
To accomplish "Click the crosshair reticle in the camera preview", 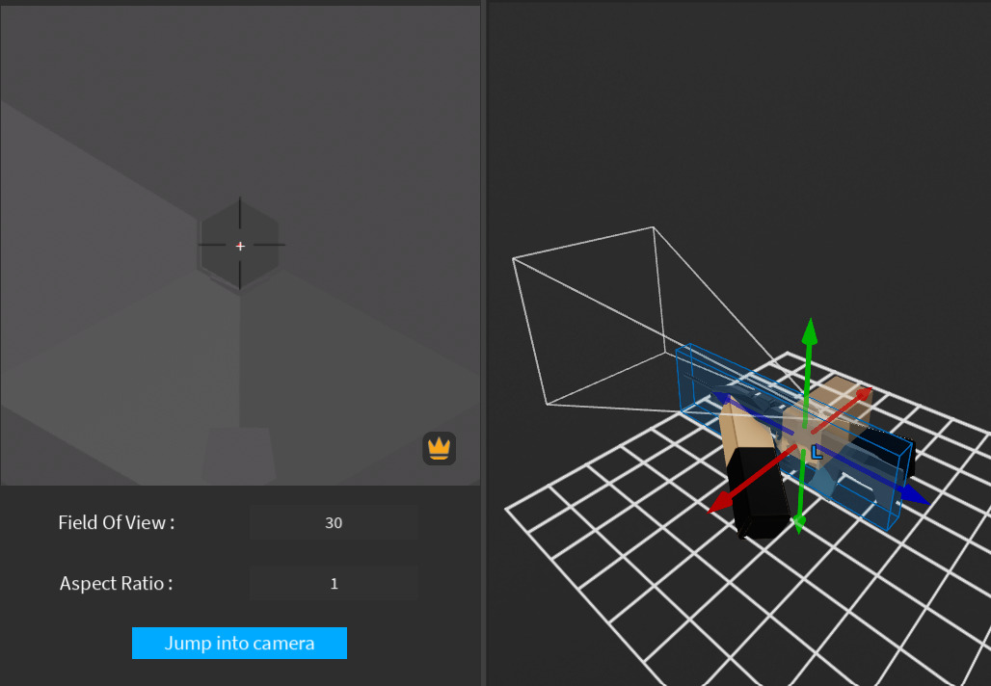I will [x=240, y=246].
